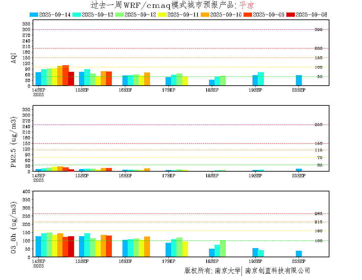Viewport: 362px width, 280px height.
Task: Select the legend label '2025-09-12'
Action: [x=141, y=14]
